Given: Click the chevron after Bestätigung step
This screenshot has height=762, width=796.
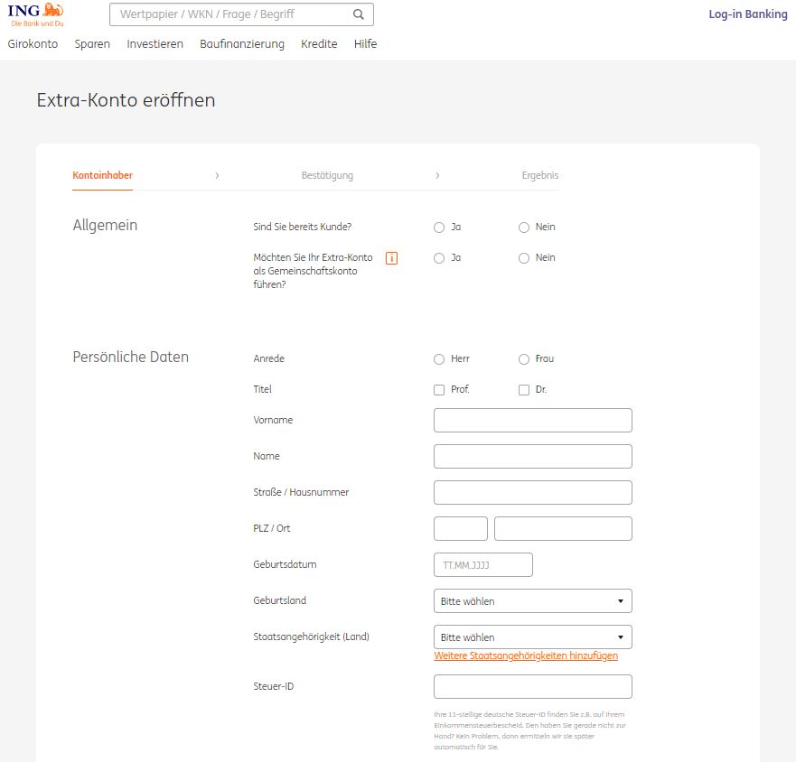Looking at the screenshot, I should tap(437, 175).
